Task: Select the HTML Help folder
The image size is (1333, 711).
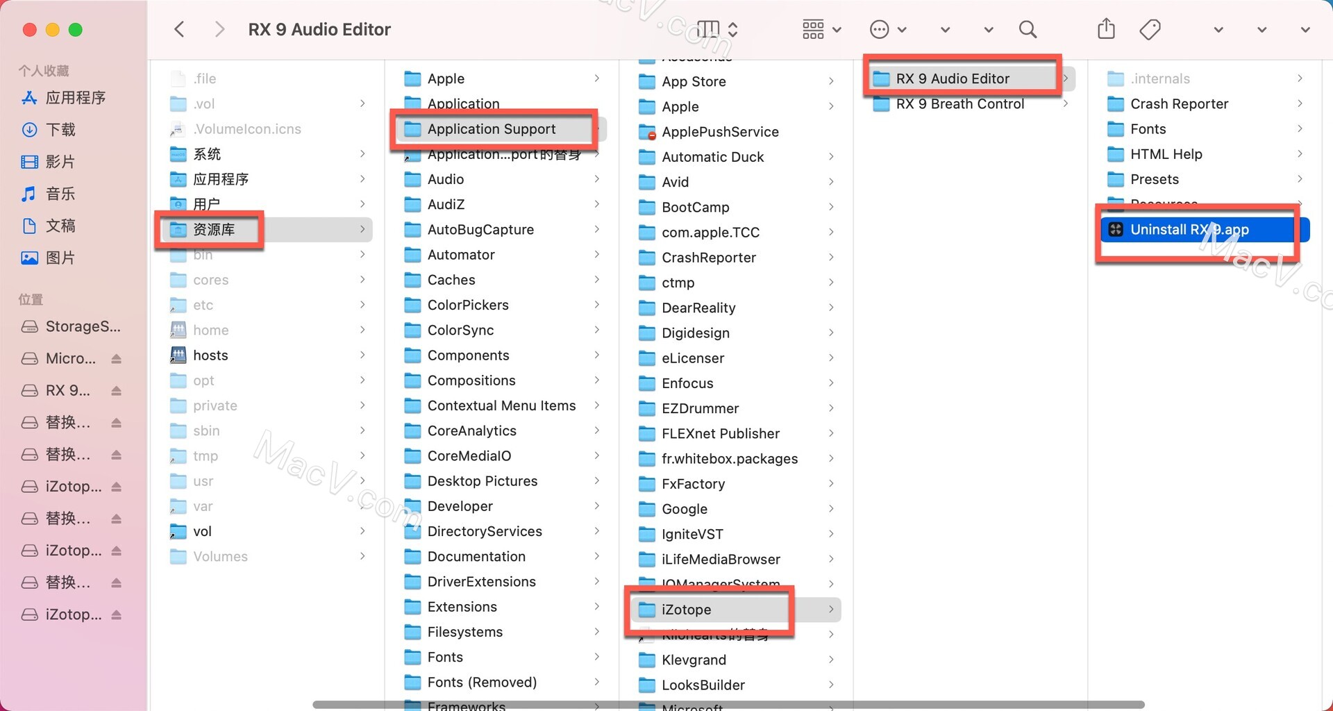Action: (x=1205, y=154)
